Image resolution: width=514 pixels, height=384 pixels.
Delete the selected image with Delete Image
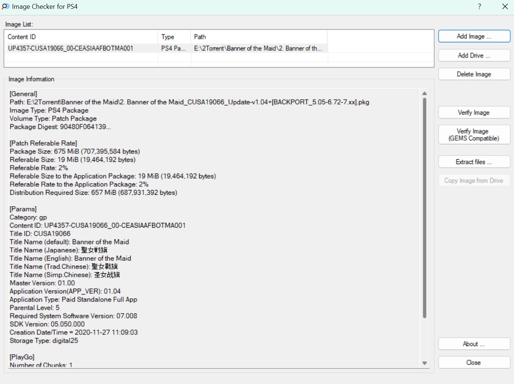coord(474,74)
